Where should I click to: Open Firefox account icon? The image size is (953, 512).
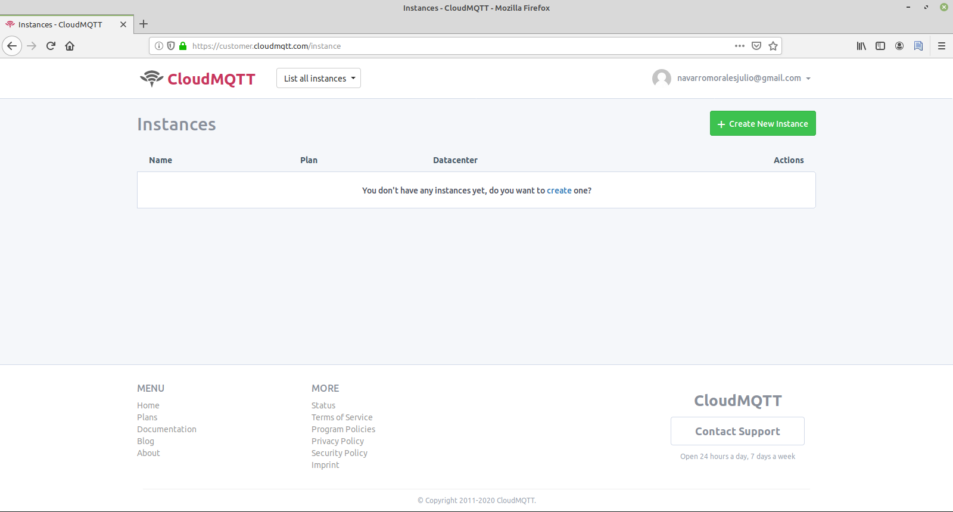point(899,46)
